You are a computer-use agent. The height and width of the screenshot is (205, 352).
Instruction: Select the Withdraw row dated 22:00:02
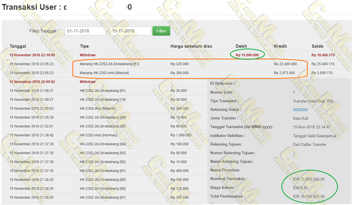[87, 82]
